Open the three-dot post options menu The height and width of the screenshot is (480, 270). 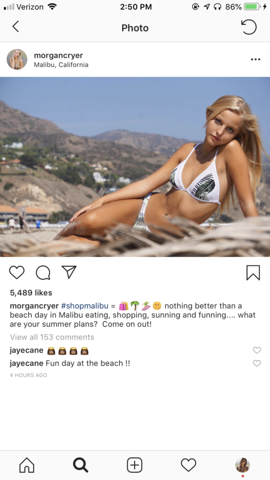click(x=255, y=60)
